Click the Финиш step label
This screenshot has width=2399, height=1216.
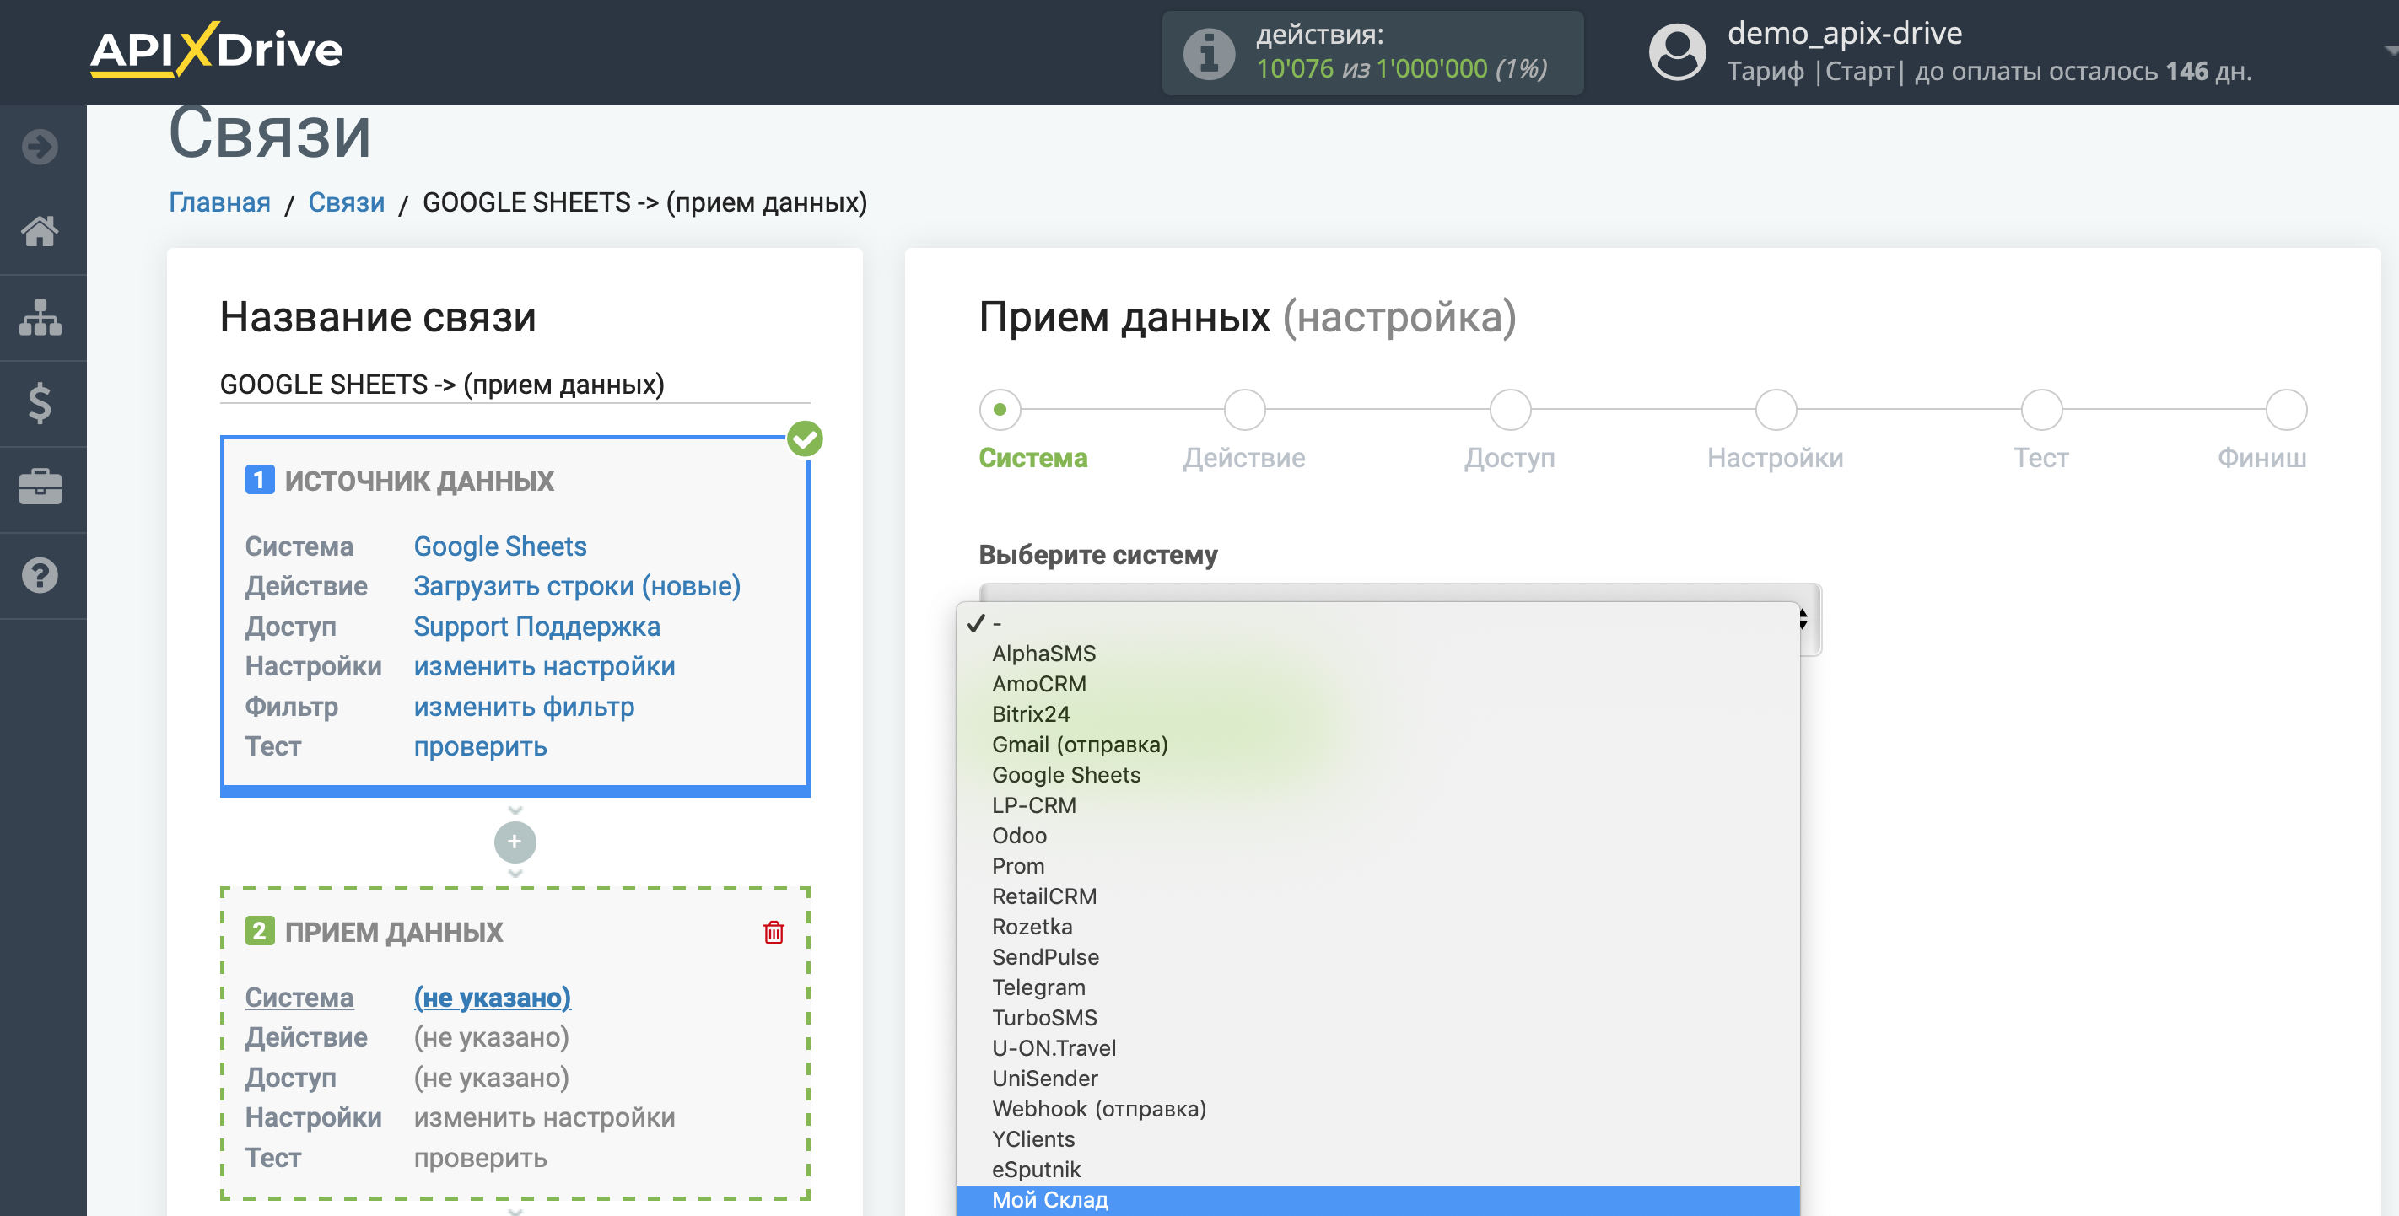coord(2262,457)
